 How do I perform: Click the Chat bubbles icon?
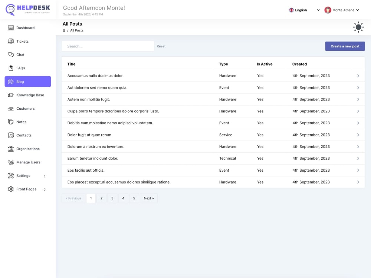coord(11,54)
